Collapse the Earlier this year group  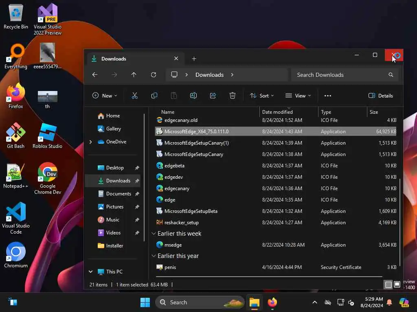pos(154,256)
